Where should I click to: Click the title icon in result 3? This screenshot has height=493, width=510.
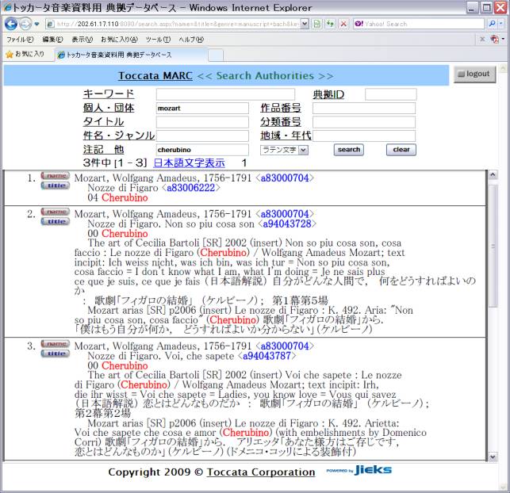tap(55, 354)
